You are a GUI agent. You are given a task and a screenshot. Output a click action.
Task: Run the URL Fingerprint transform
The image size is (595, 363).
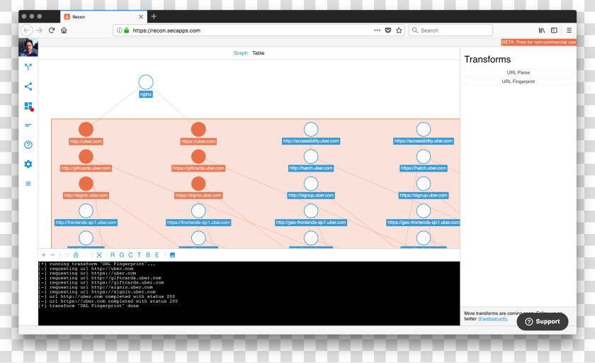(518, 82)
